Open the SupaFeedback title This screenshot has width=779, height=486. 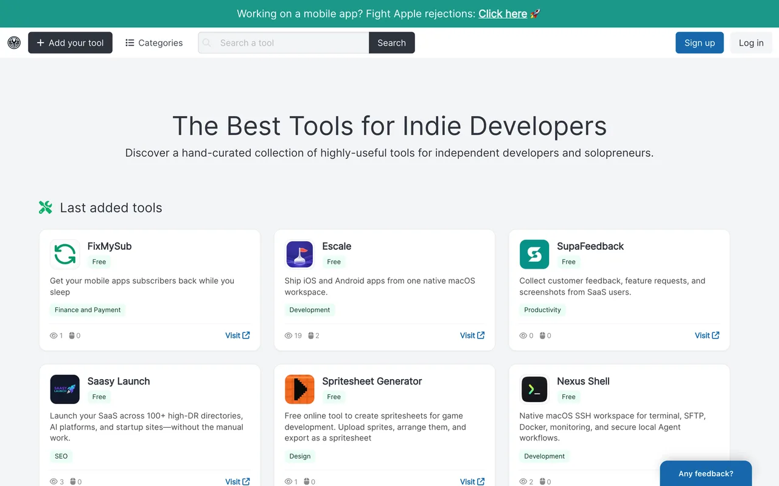[x=590, y=246]
